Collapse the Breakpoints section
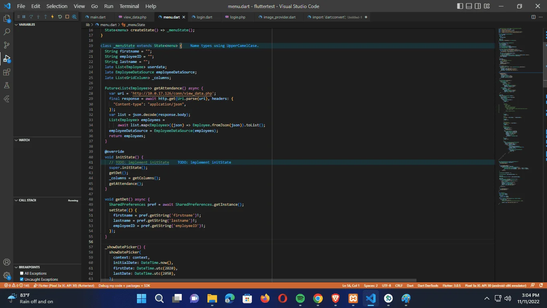The width and height of the screenshot is (547, 308). pos(47,267)
